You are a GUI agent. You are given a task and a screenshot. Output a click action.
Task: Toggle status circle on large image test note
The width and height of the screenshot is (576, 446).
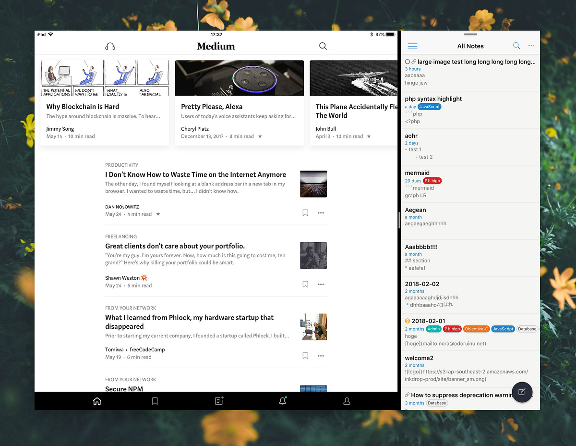[408, 62]
